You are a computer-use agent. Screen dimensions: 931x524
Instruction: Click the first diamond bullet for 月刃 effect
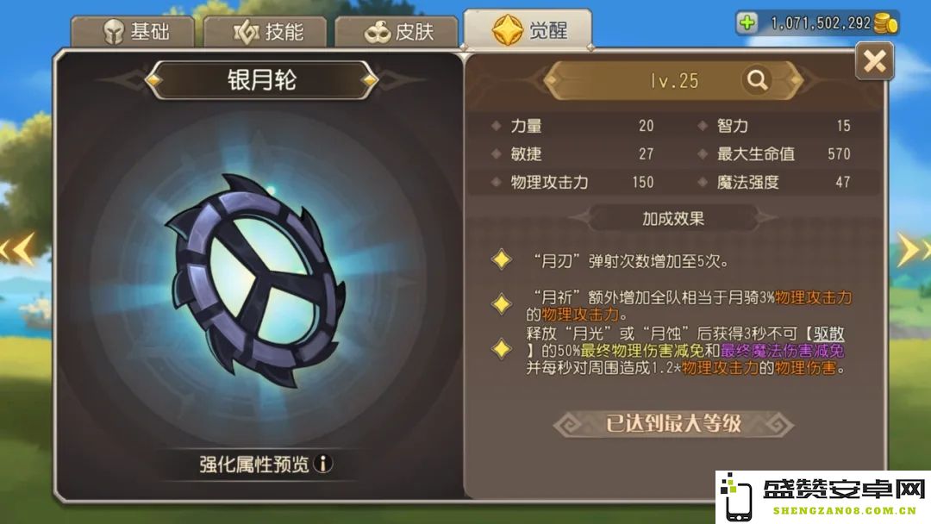[x=502, y=259]
